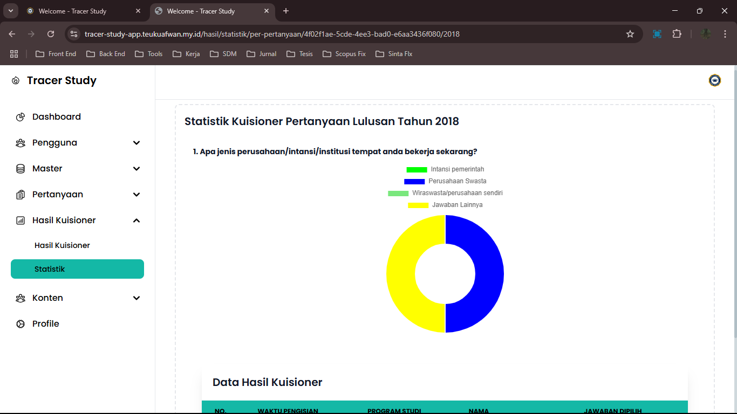This screenshot has height=414, width=737.
Task: Click the Tracer Study brand title
Action: pos(62,81)
